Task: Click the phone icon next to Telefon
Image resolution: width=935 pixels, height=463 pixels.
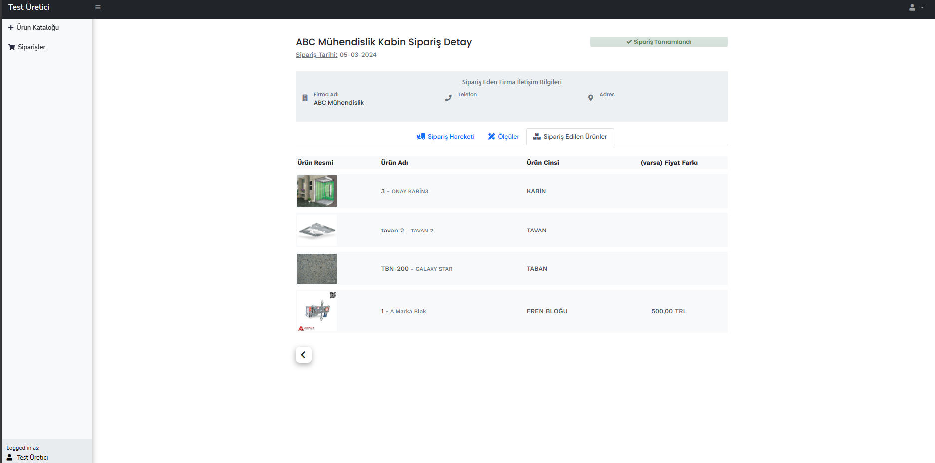Action: click(448, 98)
